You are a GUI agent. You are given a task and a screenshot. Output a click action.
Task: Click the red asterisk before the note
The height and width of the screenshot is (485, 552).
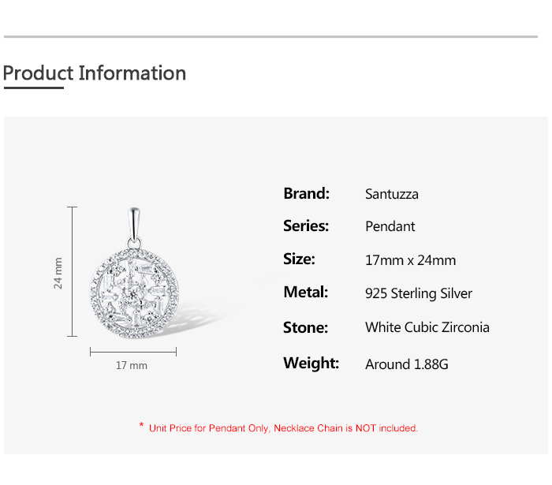(141, 427)
